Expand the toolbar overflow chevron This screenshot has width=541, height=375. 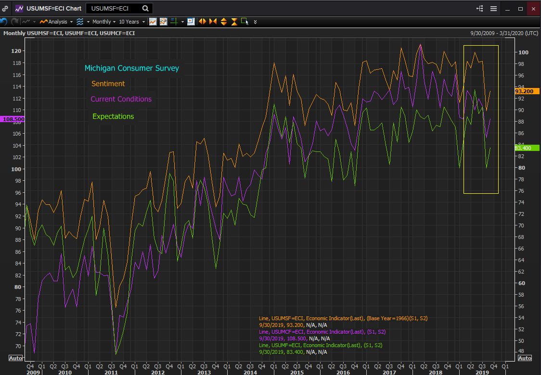tap(255, 22)
